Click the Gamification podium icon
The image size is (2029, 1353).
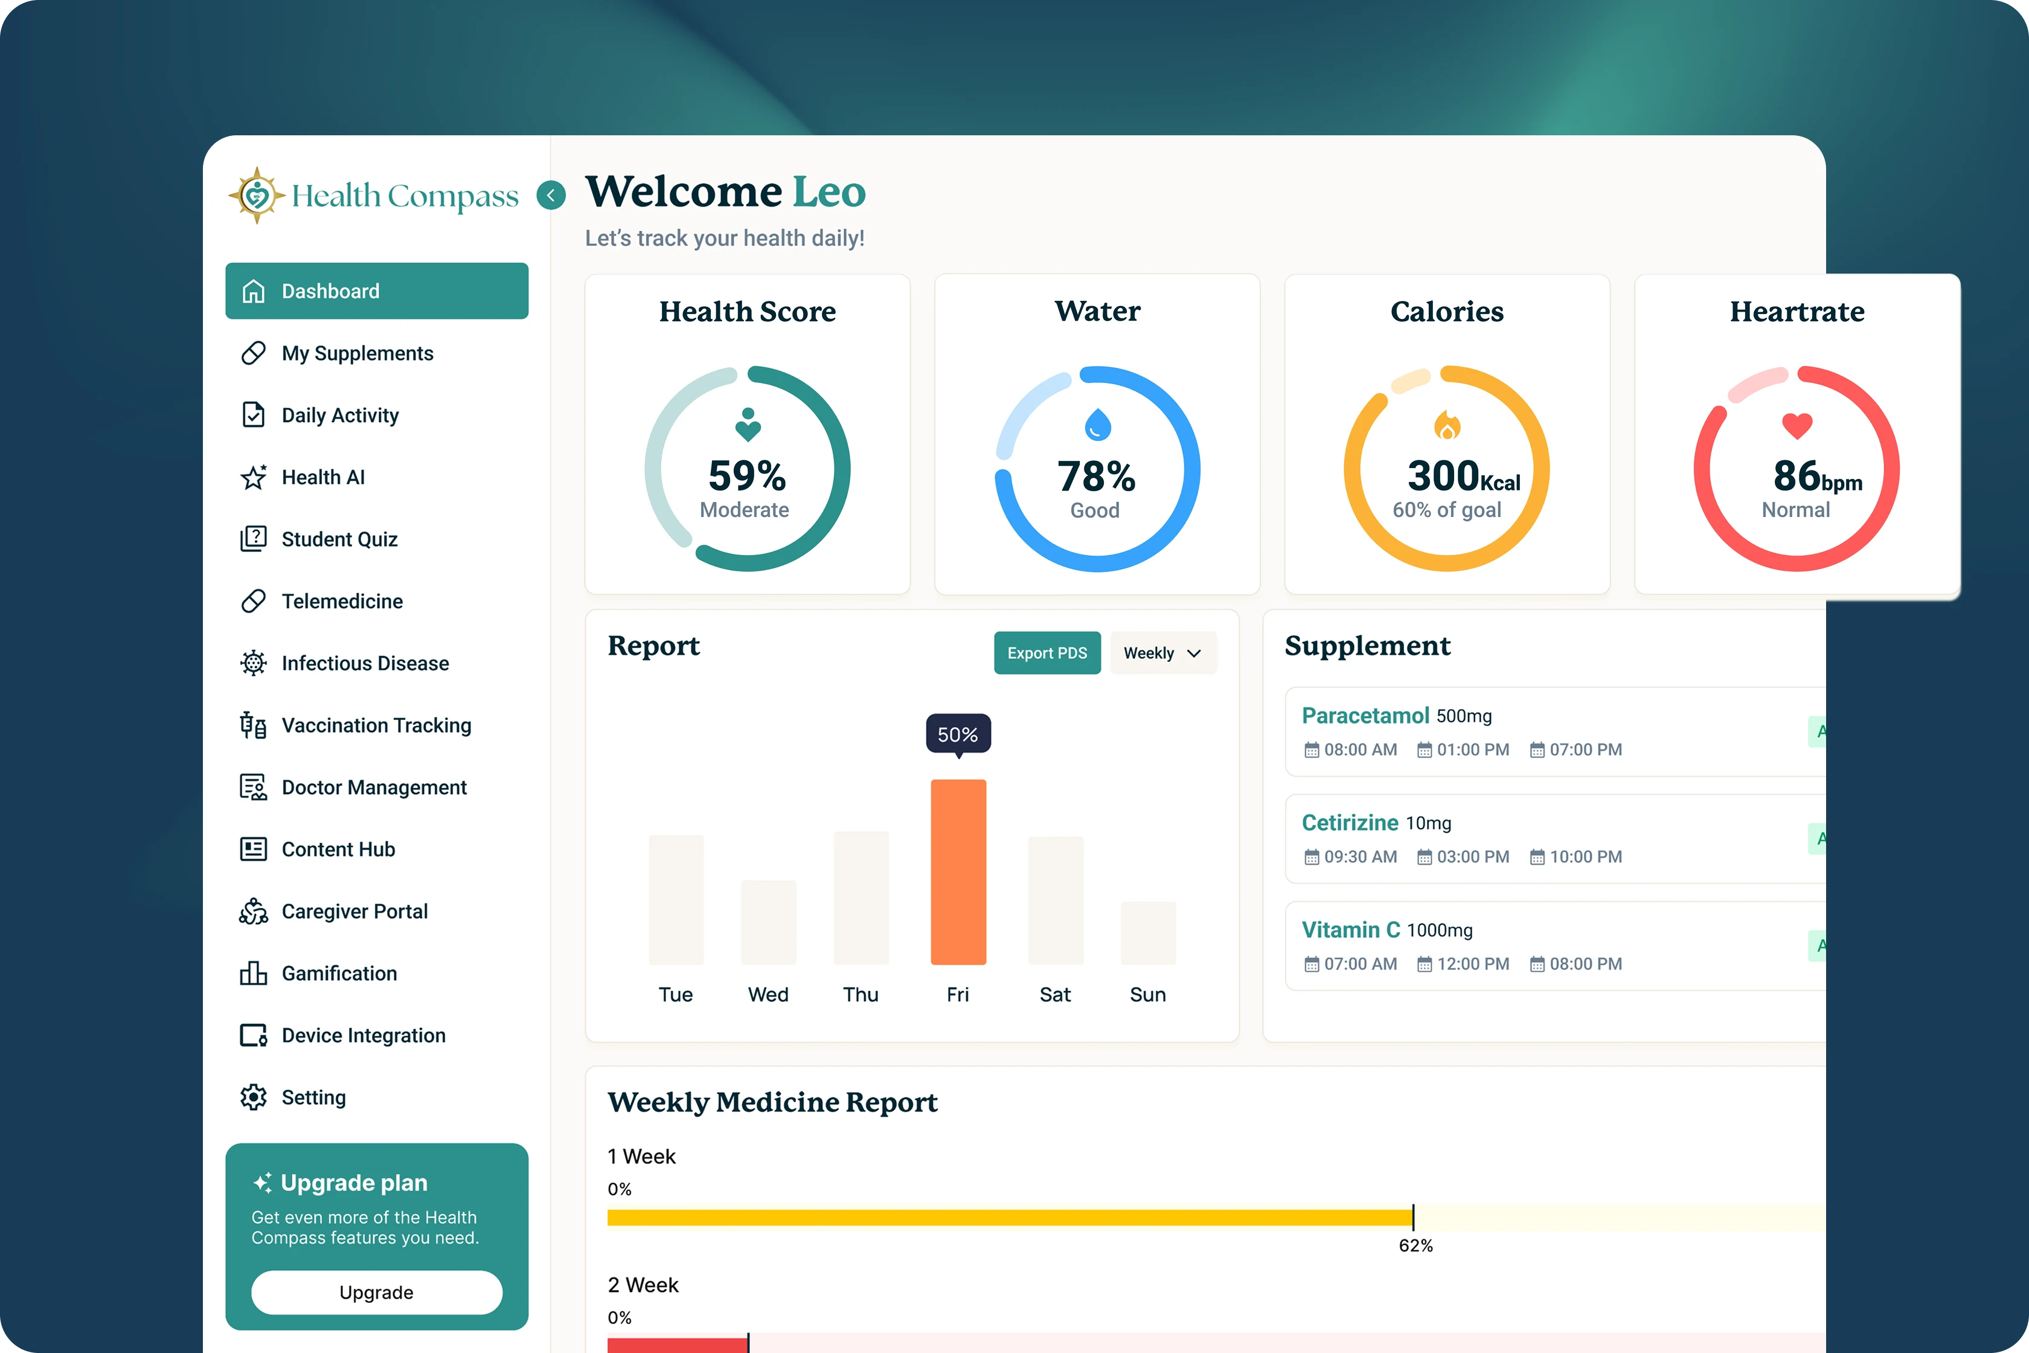click(254, 973)
